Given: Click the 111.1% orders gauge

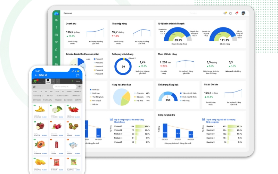Looking at the screenshot, I should coord(223,34).
